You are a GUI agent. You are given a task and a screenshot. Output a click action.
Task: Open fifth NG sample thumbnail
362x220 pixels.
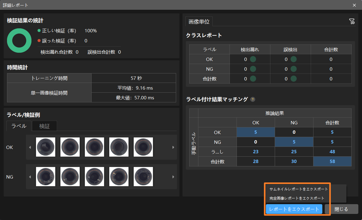point(143,176)
